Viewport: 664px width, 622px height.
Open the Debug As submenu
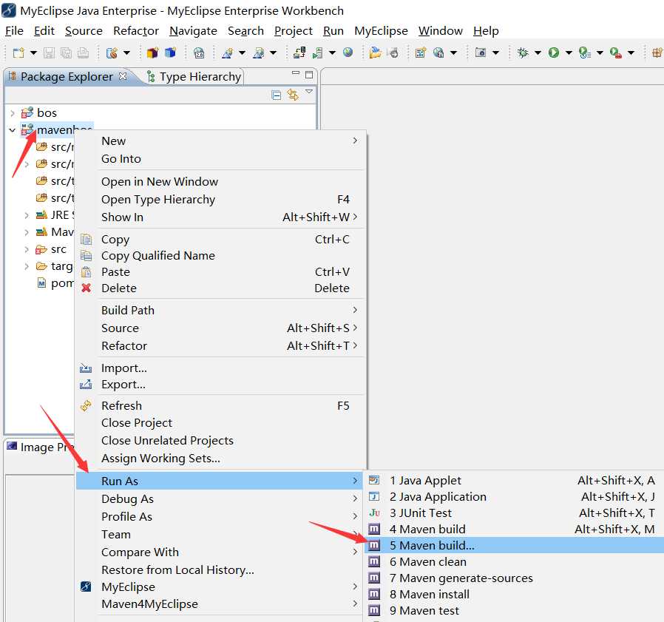[220, 499]
